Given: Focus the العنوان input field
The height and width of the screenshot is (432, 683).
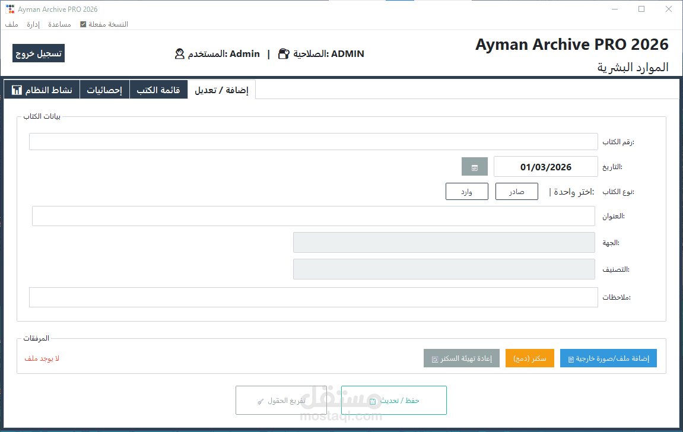Looking at the screenshot, I should tap(313, 216).
